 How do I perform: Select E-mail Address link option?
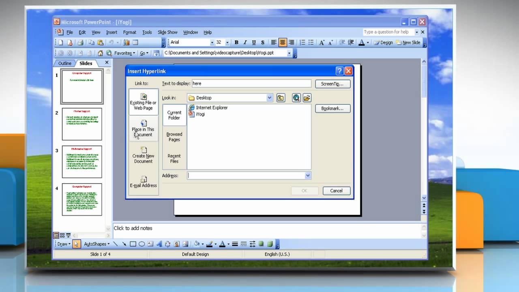(143, 182)
